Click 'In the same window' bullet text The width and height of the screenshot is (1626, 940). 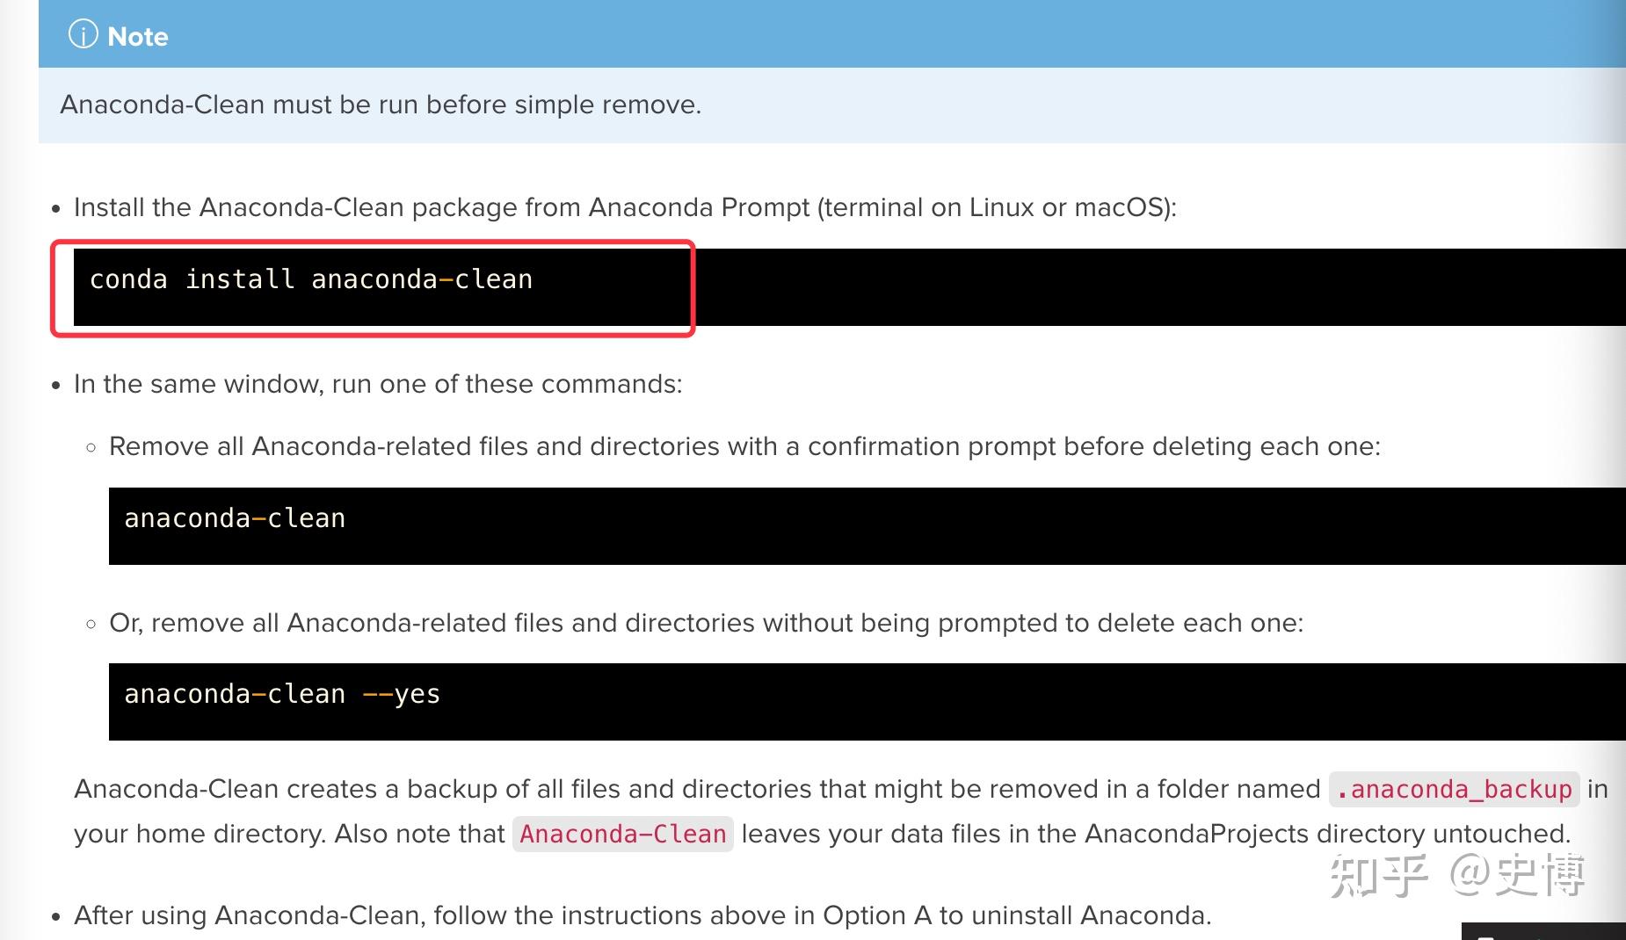[378, 384]
